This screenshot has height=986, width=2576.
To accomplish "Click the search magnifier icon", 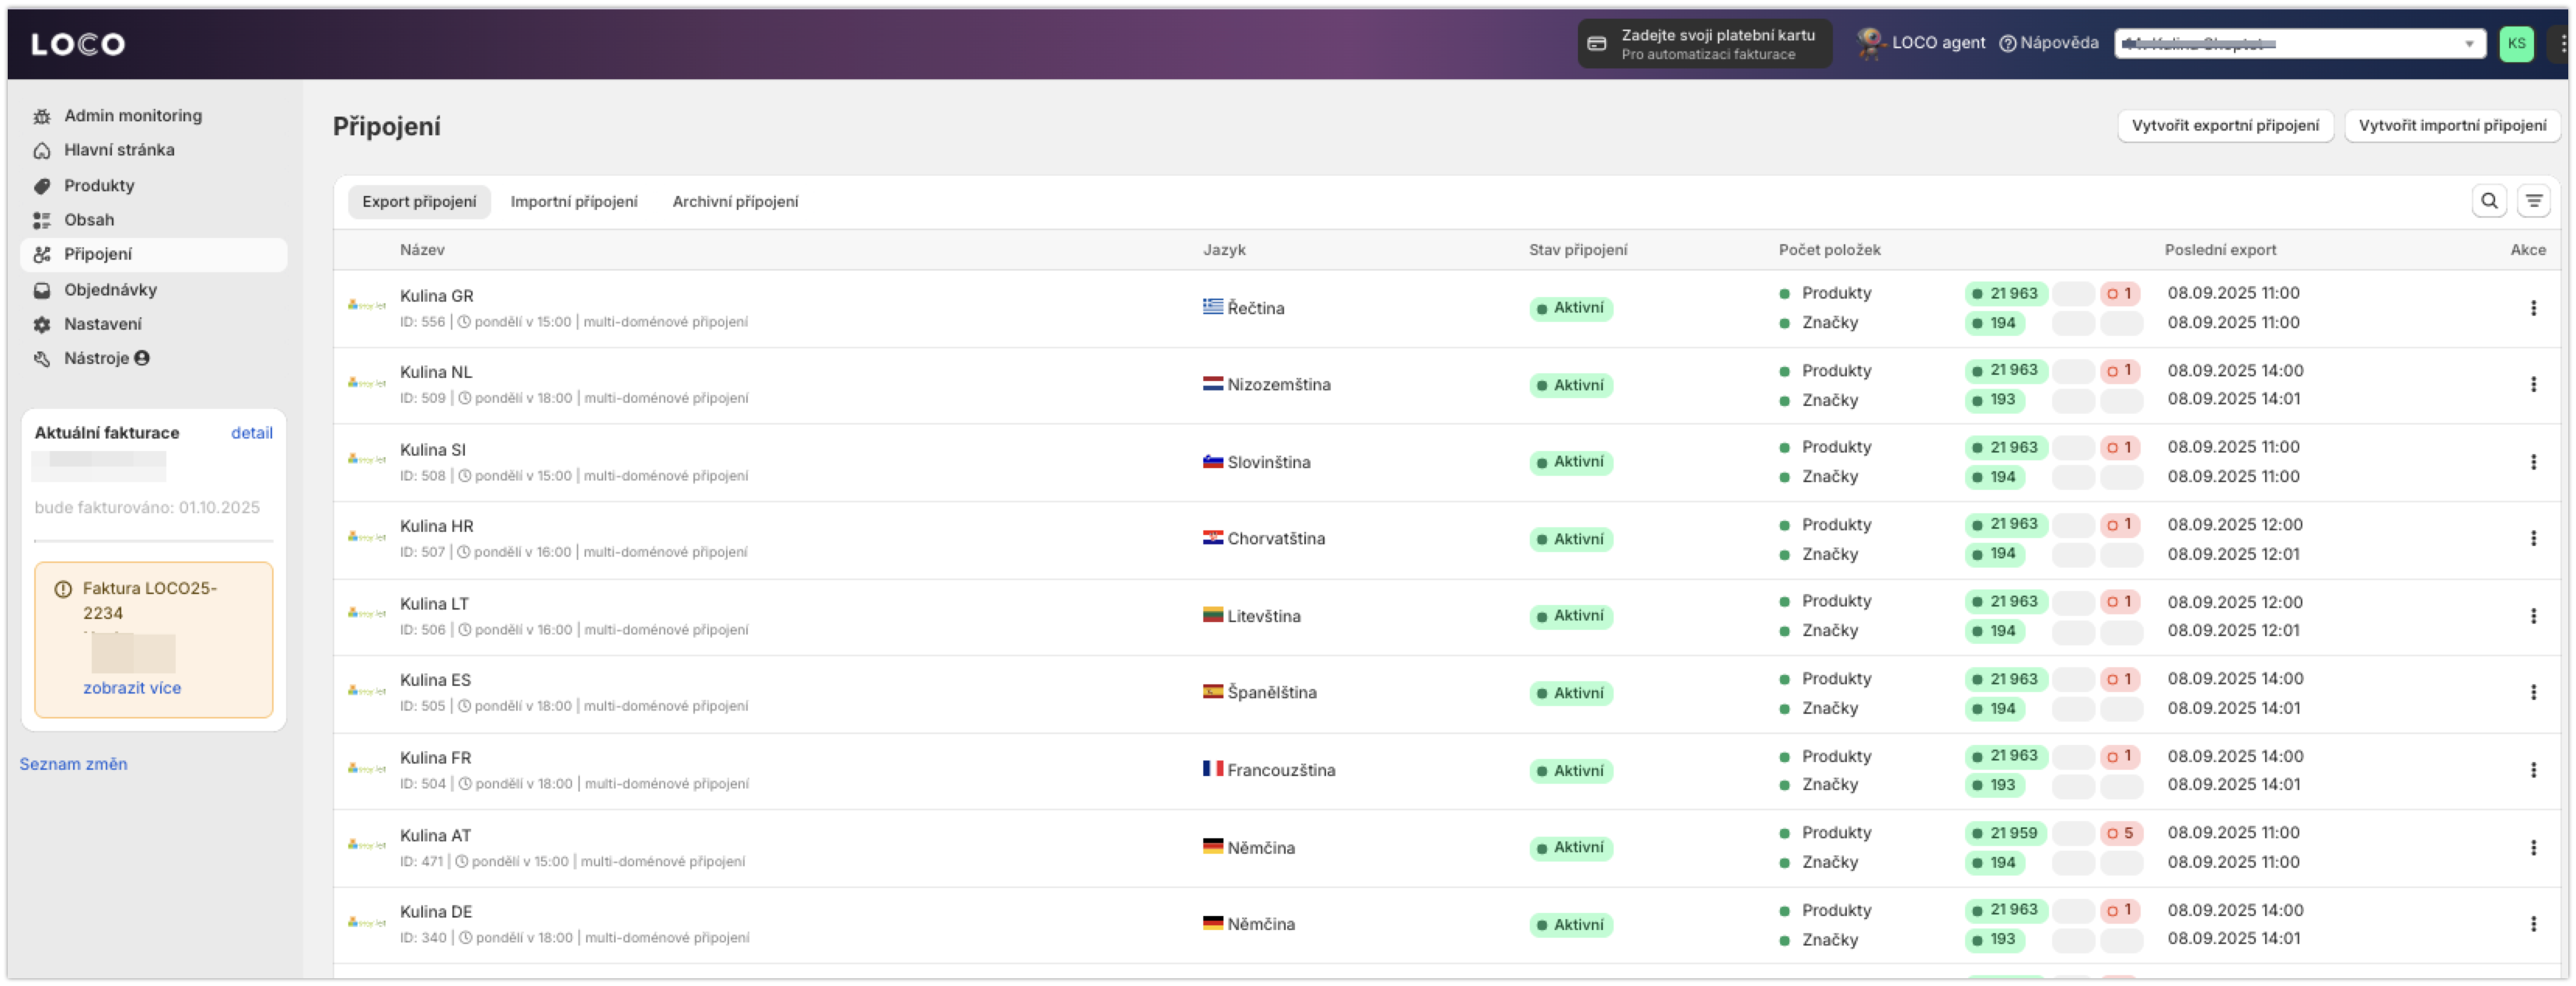I will point(2488,201).
